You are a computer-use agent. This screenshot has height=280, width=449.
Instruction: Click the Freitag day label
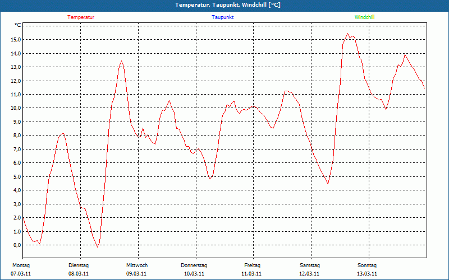[252, 265]
